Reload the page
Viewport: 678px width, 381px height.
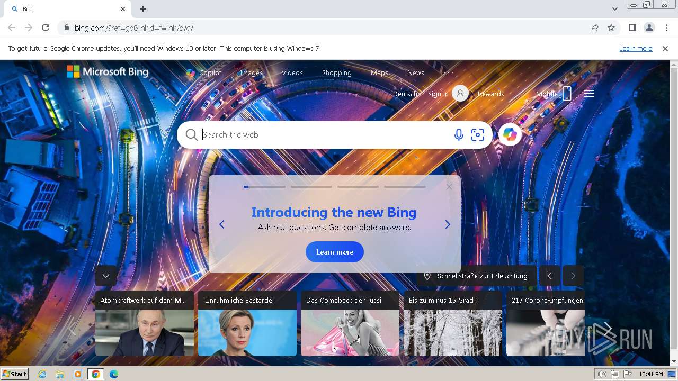46,28
